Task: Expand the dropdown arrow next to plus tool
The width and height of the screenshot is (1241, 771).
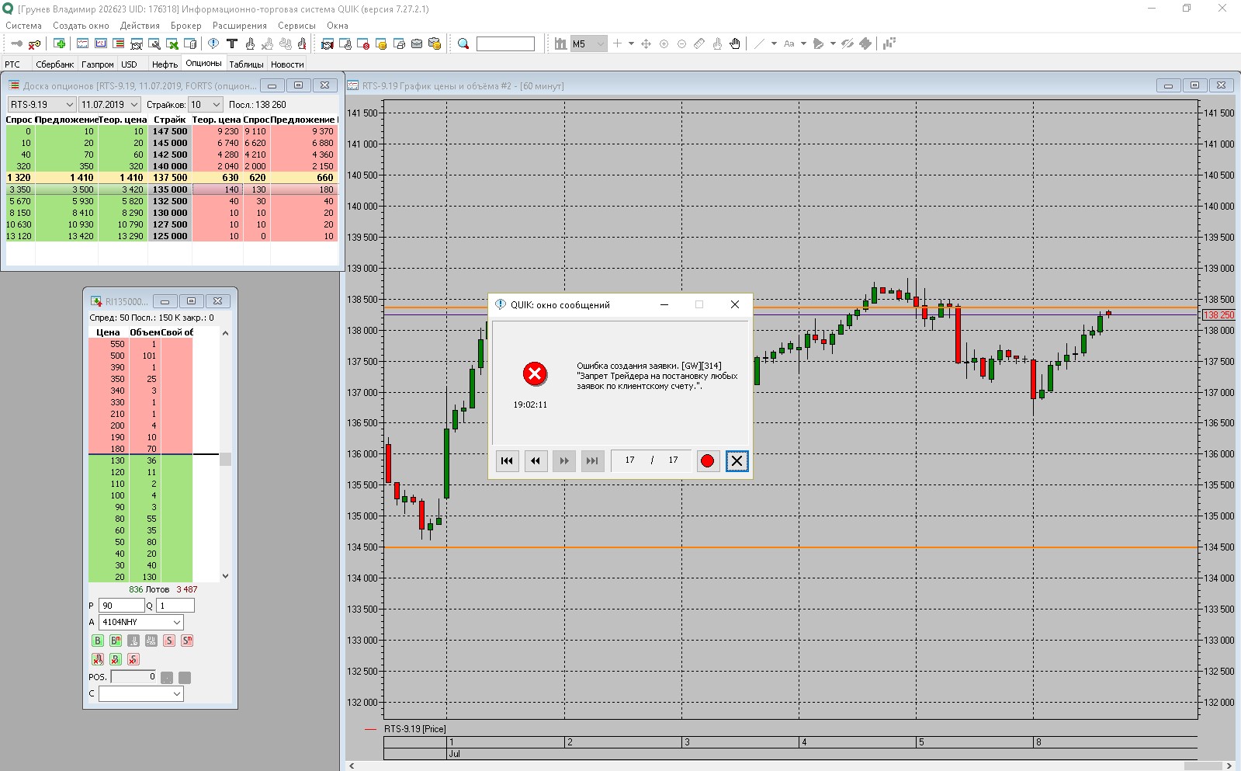Action: (x=631, y=43)
